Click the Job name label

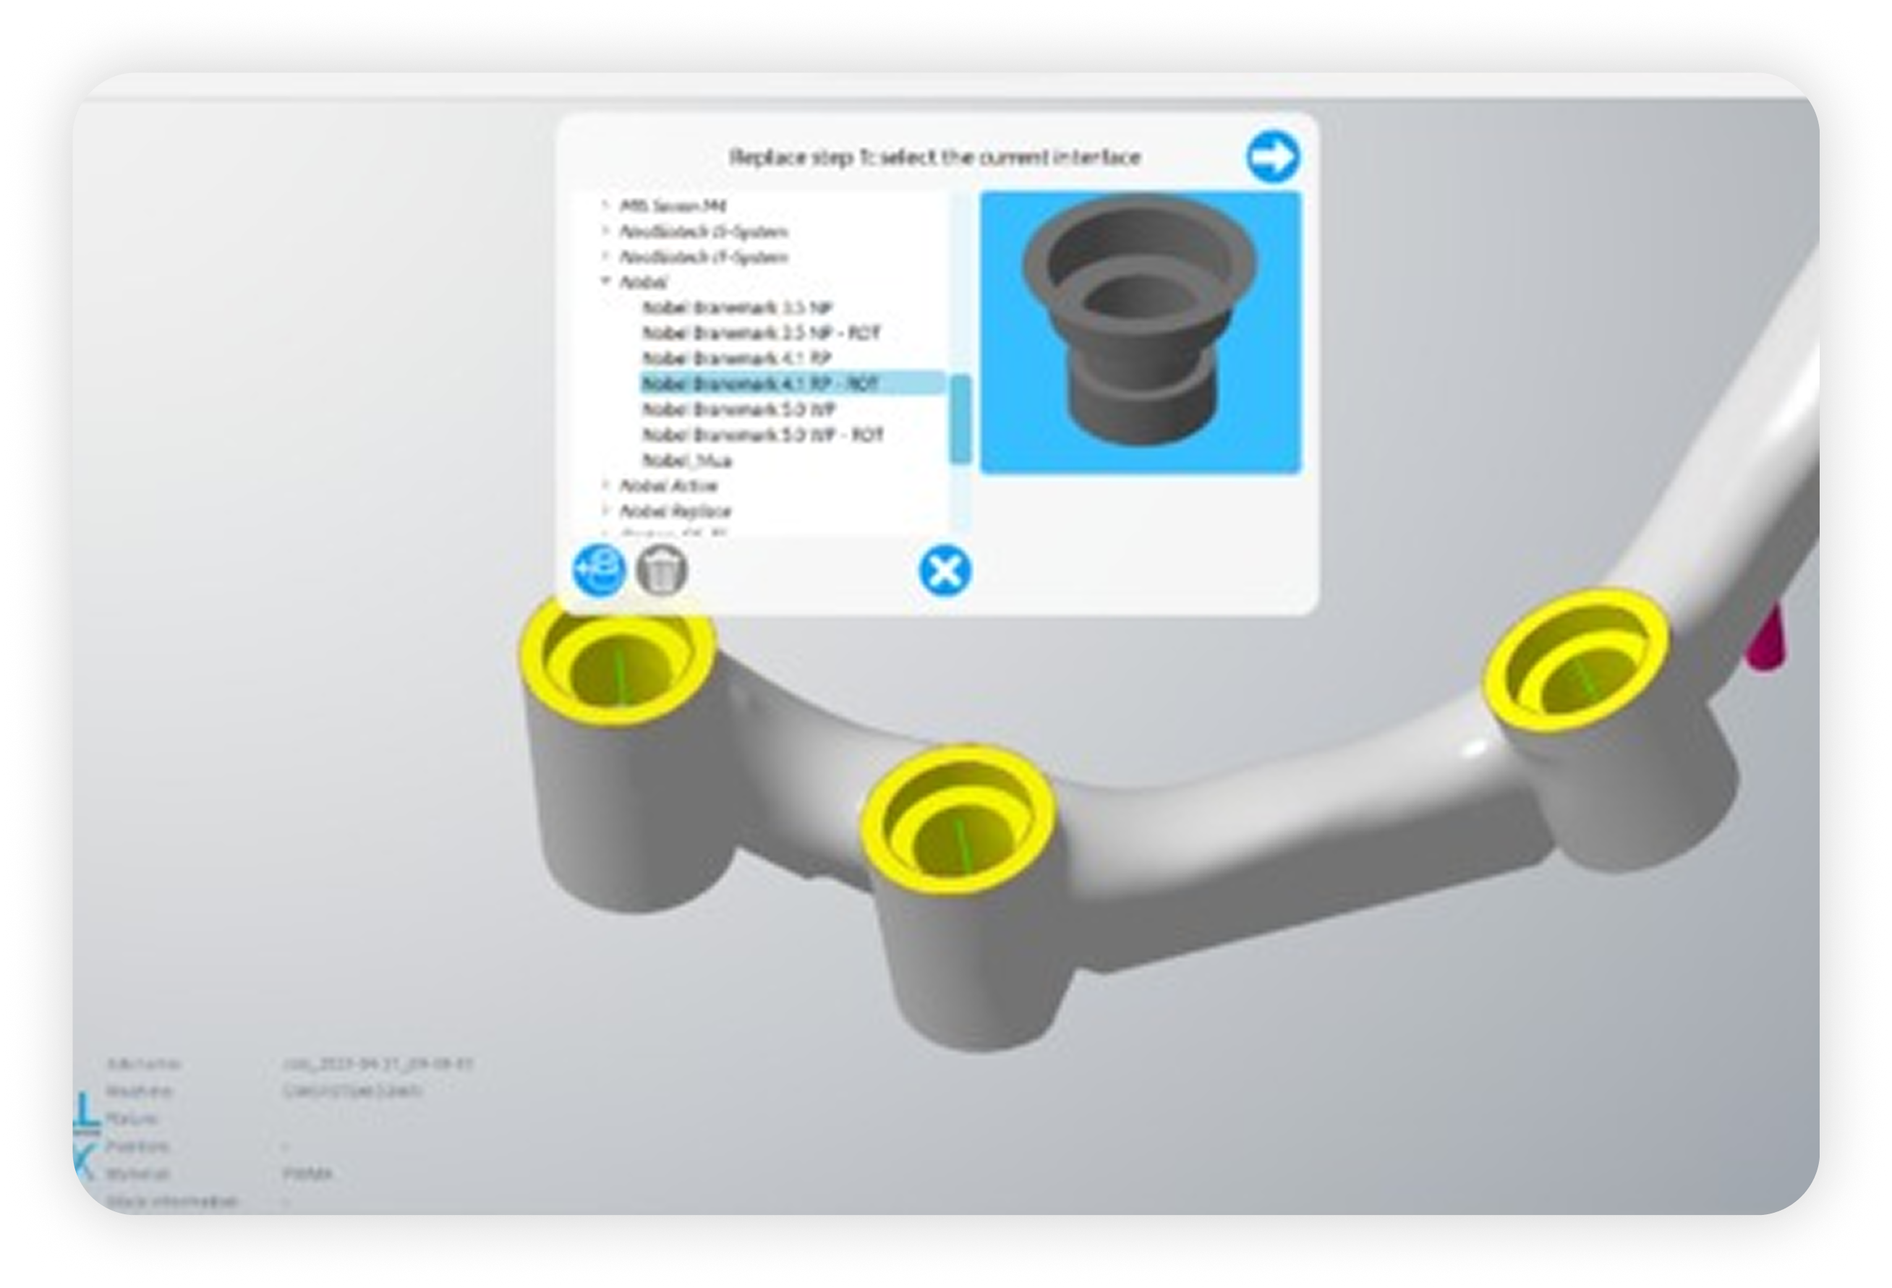point(143,1063)
